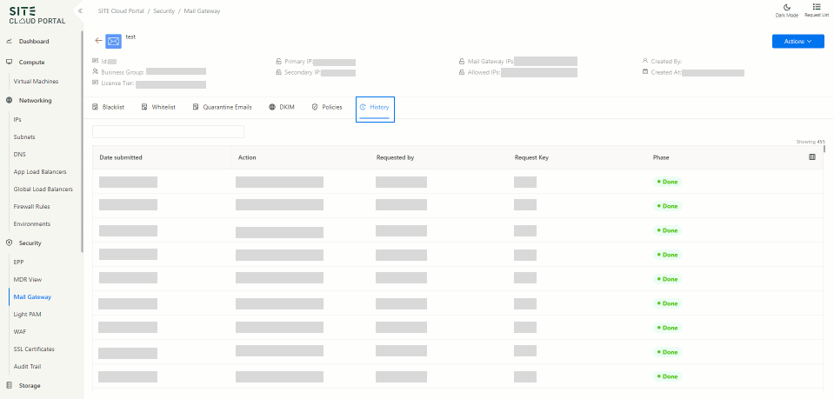This screenshot has width=834, height=399.
Task: Open the Quarantine Emails tab
Action: [223, 107]
